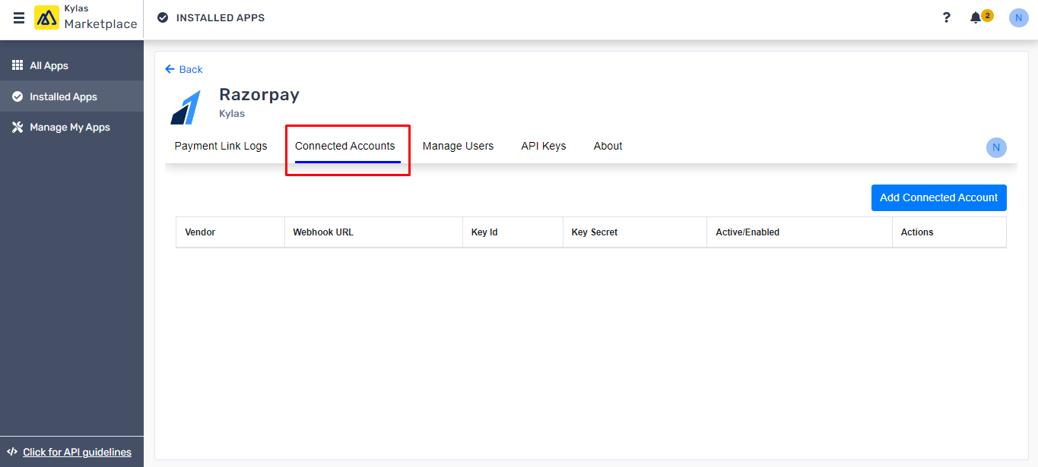1038x467 pixels.
Task: Click Add Connected Account button
Action: 939,197
